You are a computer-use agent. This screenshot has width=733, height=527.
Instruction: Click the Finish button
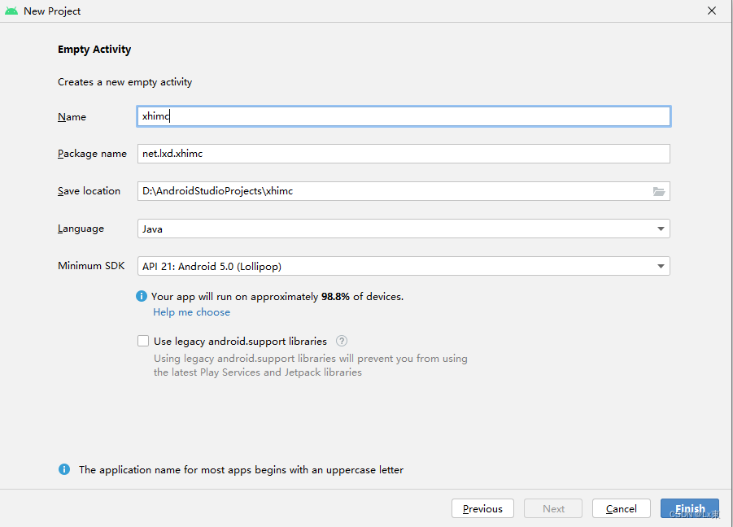pyautogui.click(x=690, y=508)
